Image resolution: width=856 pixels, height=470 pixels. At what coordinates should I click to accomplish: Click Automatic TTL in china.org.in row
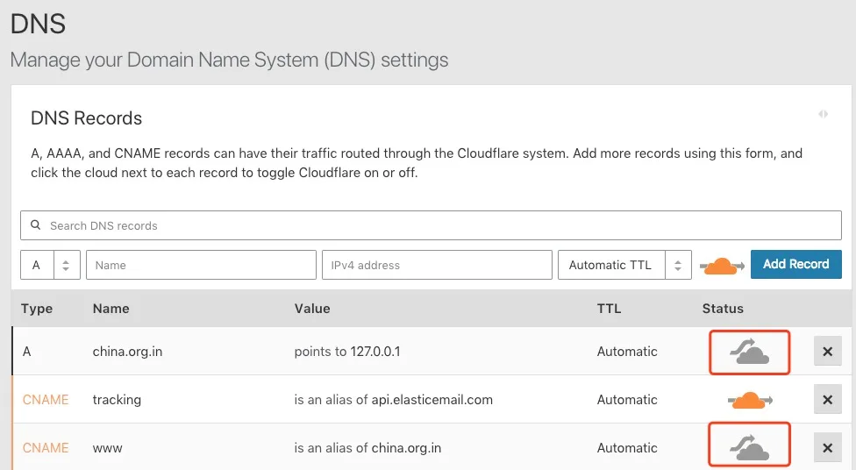(x=627, y=352)
